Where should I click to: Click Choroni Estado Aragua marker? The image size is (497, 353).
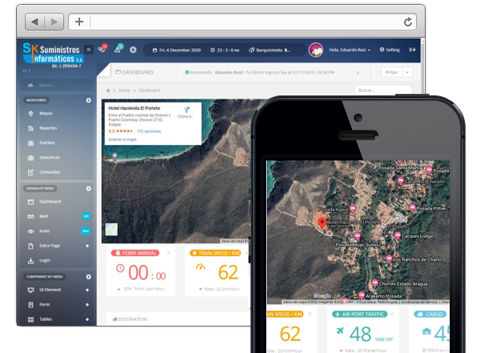pyautogui.click(x=374, y=283)
